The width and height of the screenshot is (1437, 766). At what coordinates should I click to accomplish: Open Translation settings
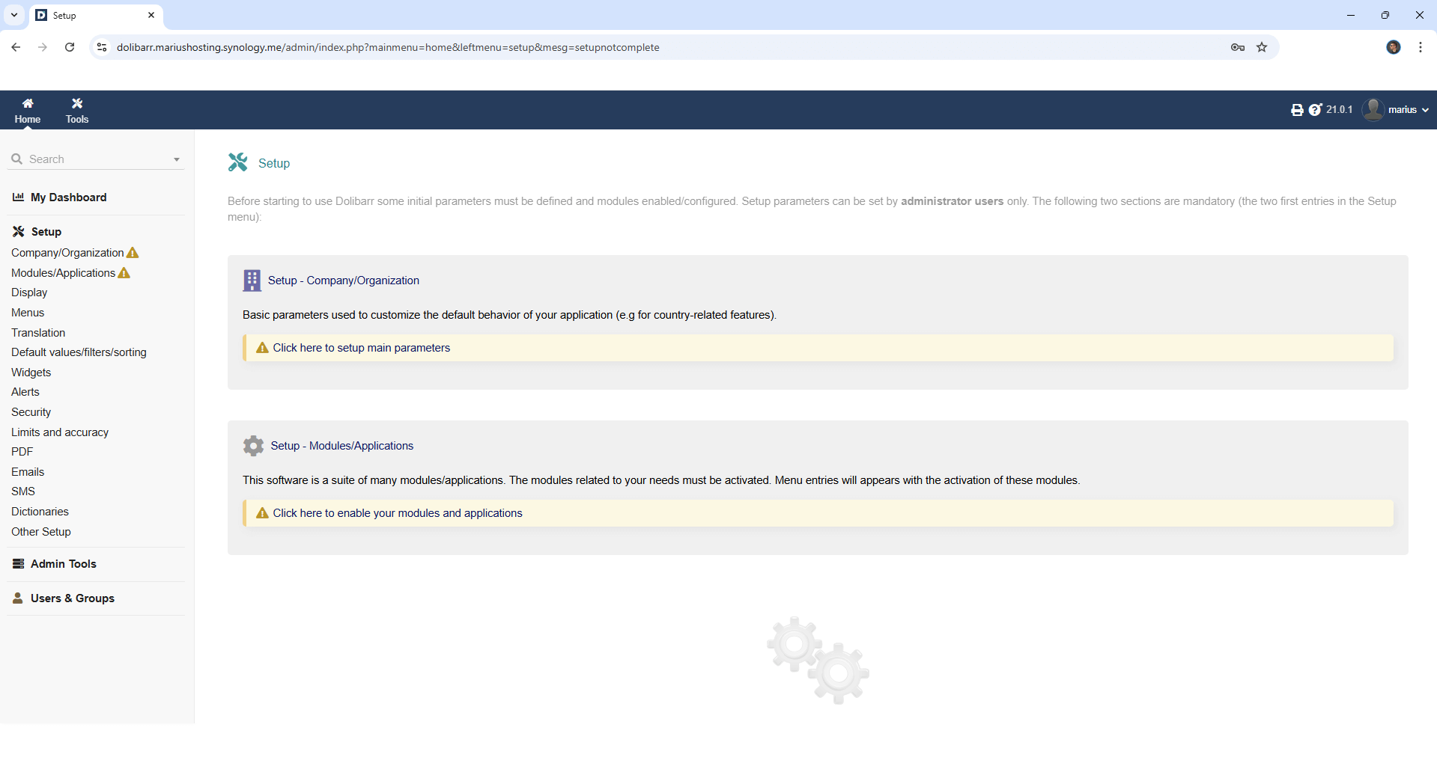tap(38, 333)
